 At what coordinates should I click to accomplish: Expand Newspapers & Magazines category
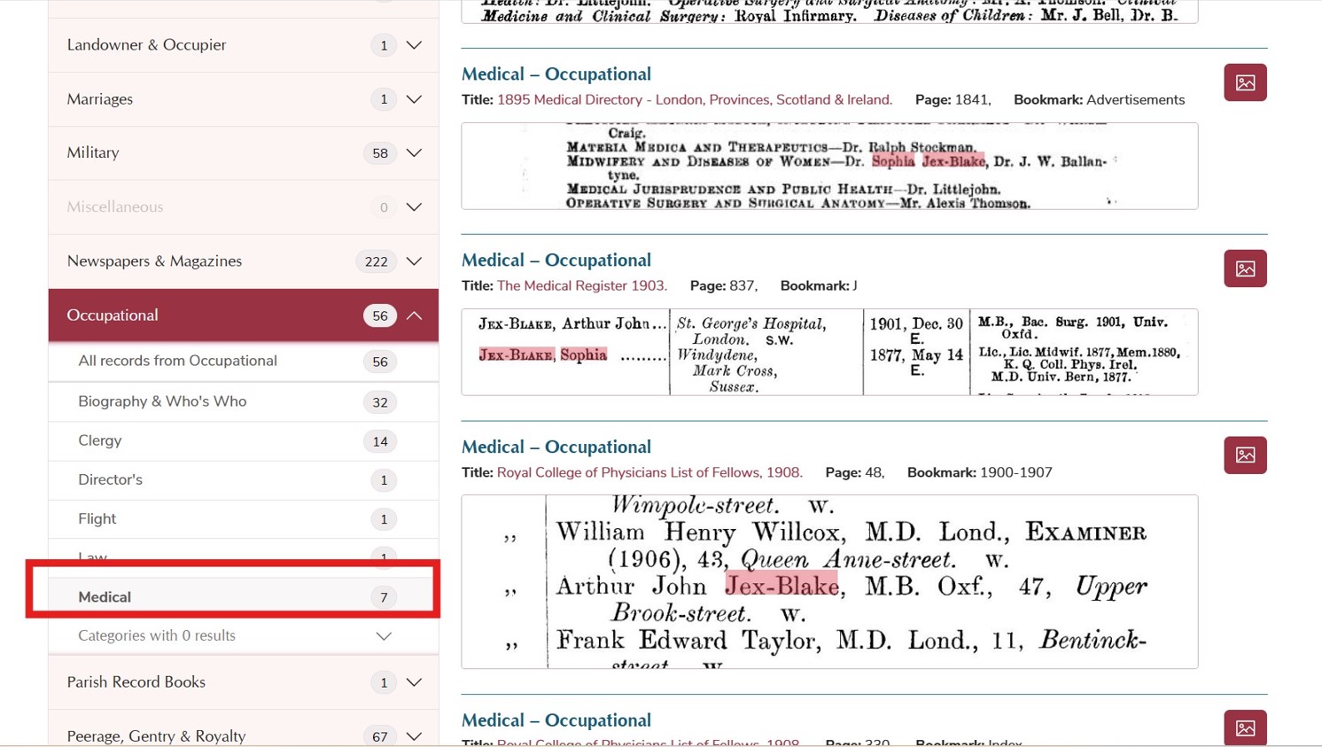pyautogui.click(x=414, y=261)
